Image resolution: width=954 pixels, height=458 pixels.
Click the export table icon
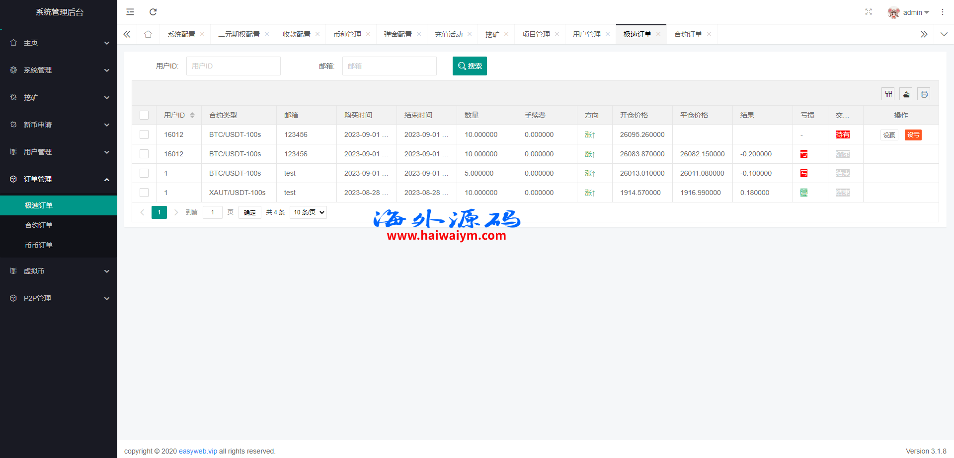(x=906, y=94)
